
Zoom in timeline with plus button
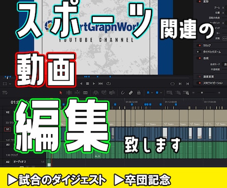pos(219,93)
